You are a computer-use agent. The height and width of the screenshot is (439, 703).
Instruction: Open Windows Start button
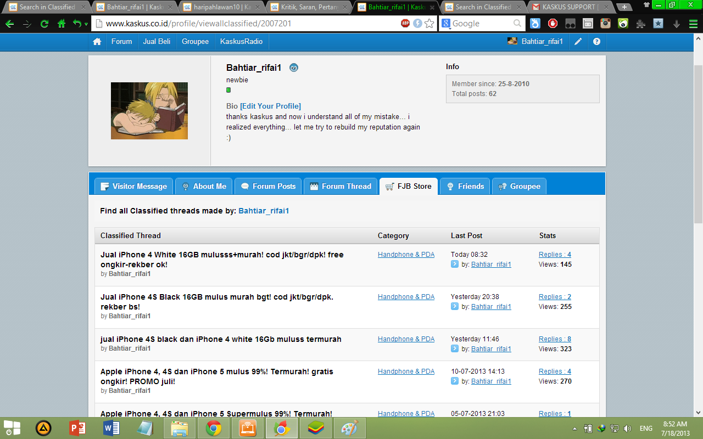point(12,428)
